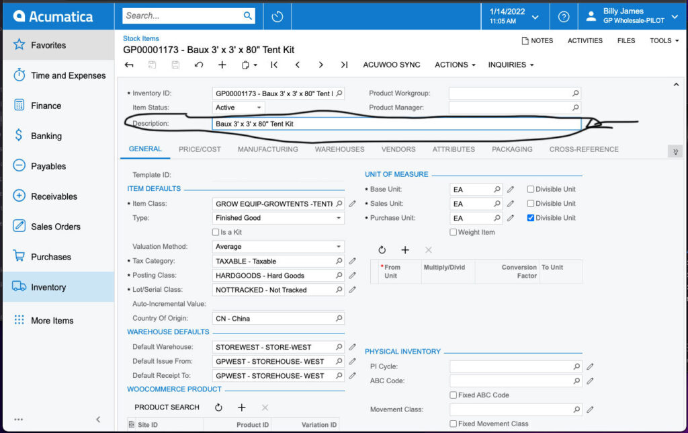This screenshot has height=433, width=688.
Task: Open the Payables workspace
Action: [x=58, y=166]
